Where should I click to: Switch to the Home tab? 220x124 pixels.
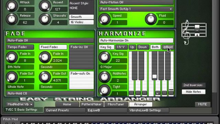(67, 104)
